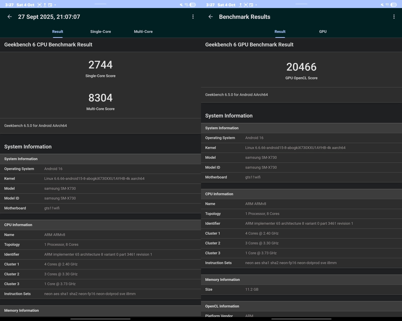Open the overflow menu in the CPU result pane
The height and width of the screenshot is (321, 402).
(x=193, y=17)
